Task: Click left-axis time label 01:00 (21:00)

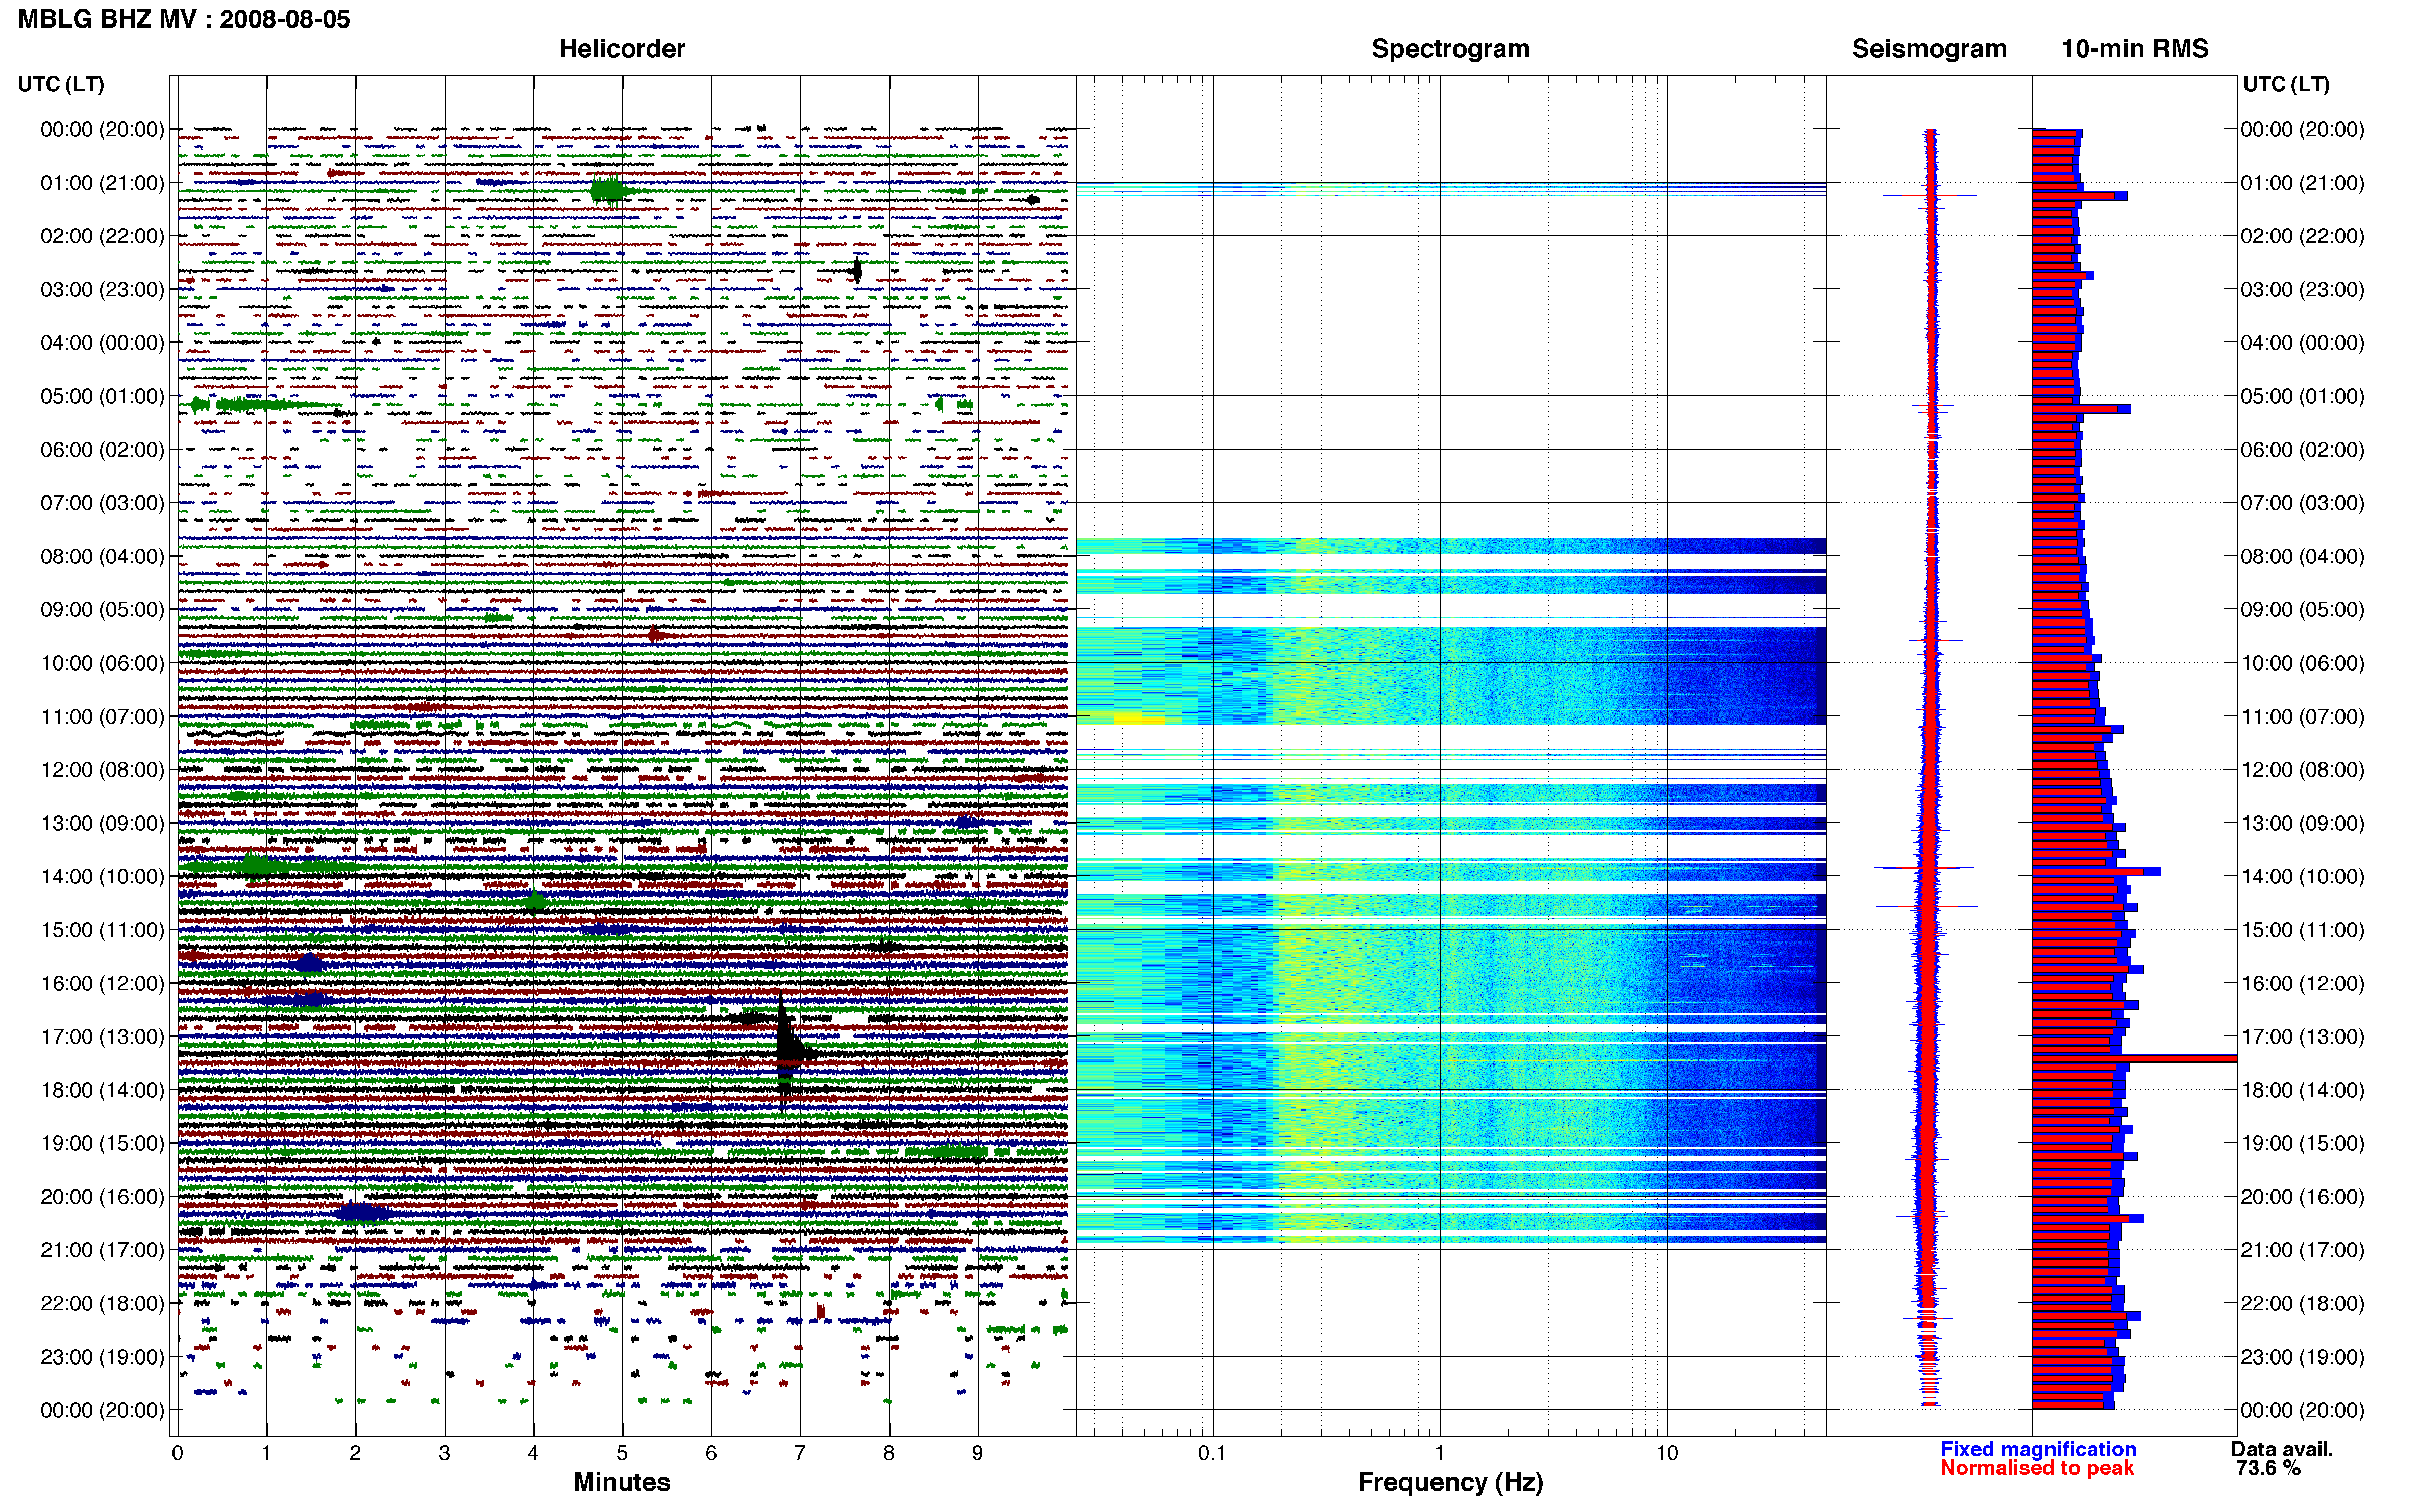Action: click(x=102, y=183)
